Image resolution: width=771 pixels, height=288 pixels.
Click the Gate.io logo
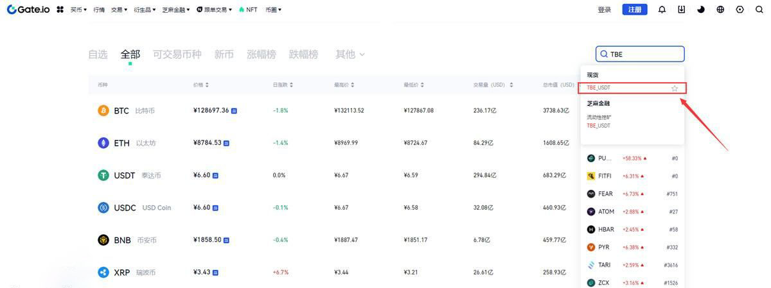(28, 10)
